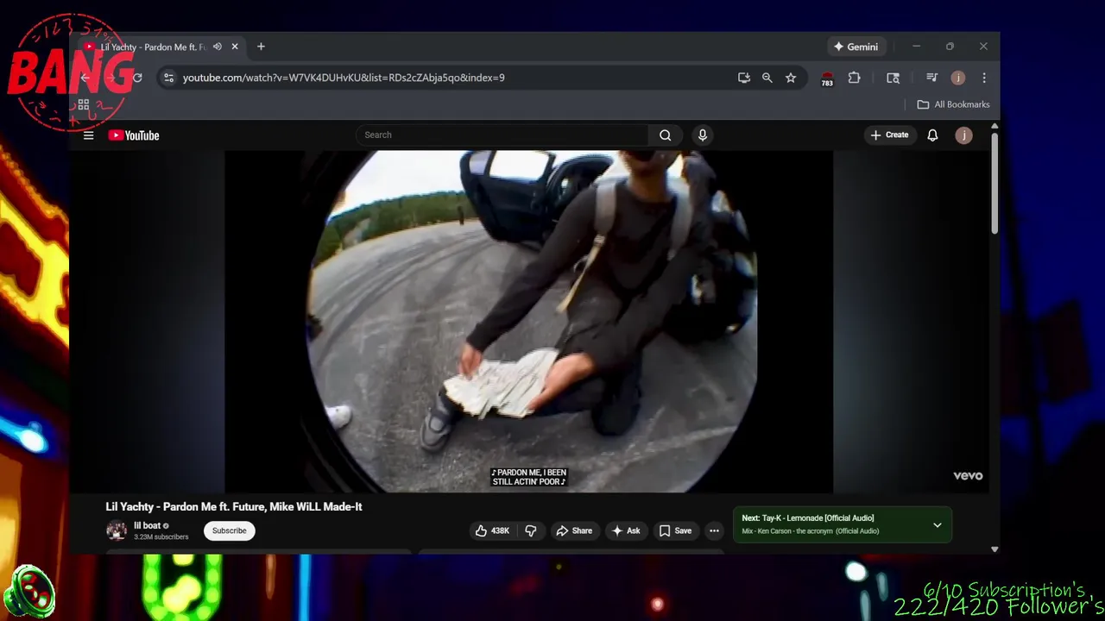The height and width of the screenshot is (621, 1105).
Task: Open a new browser tab
Action: pyautogui.click(x=261, y=47)
